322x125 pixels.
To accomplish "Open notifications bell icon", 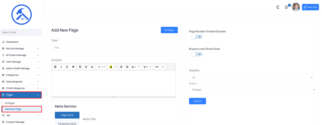I will [x=286, y=7].
